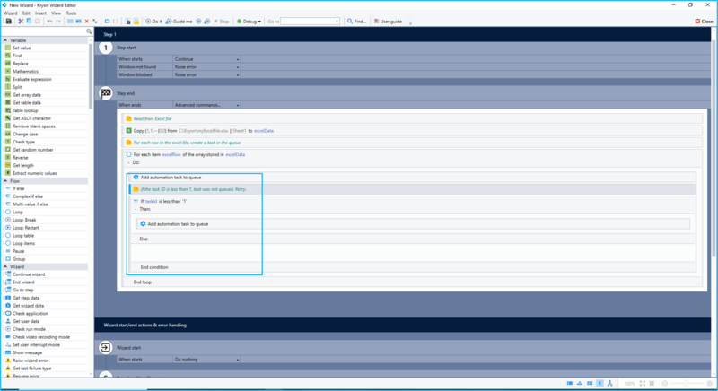This screenshot has width=718, height=391.
Task: Click the Do it button
Action: click(153, 20)
